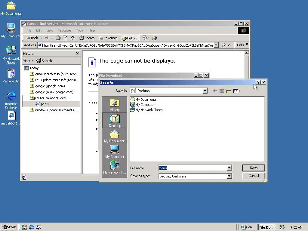The image size is (308, 231).
Task: Open the Help menu in IE
Action: (x=91, y=30)
